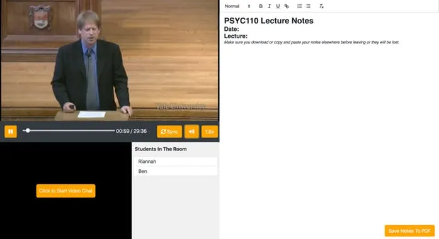Click the 'Students In The Room' heading
This screenshot has width=439, height=239.
pyautogui.click(x=161, y=149)
